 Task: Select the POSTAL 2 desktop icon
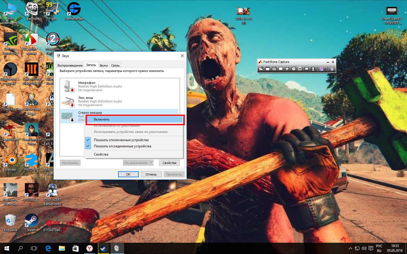(32, 192)
